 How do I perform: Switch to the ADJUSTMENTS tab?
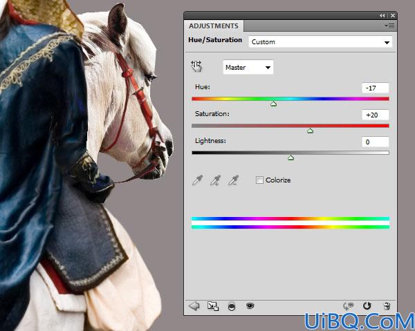pyautogui.click(x=214, y=26)
